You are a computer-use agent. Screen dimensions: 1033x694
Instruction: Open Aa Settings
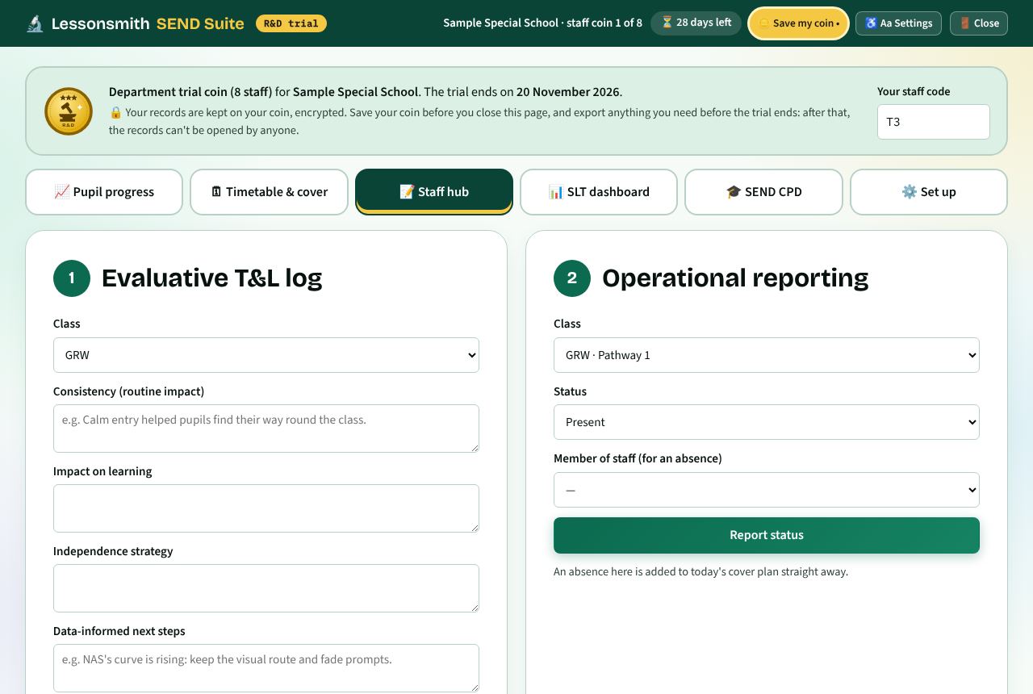898,23
